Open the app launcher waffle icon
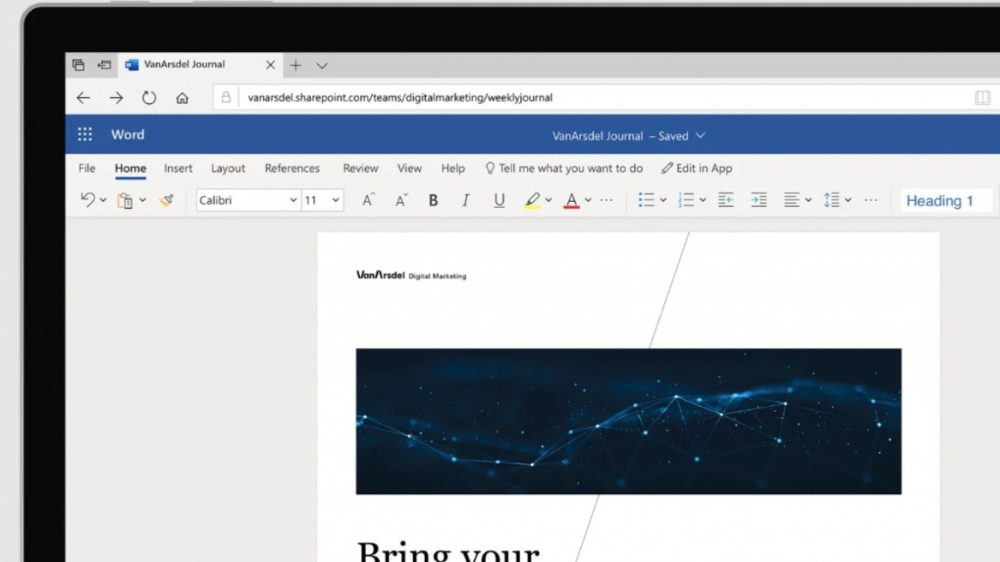 85,135
